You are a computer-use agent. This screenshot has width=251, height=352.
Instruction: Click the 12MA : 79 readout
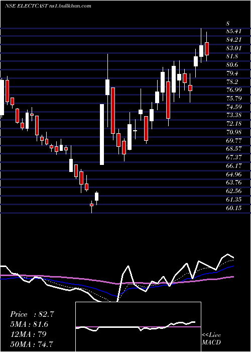28,334
